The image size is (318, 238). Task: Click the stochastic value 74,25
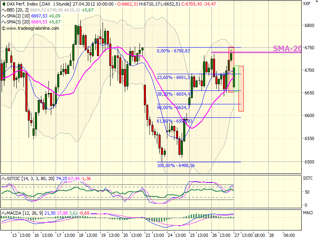[x=62, y=178]
